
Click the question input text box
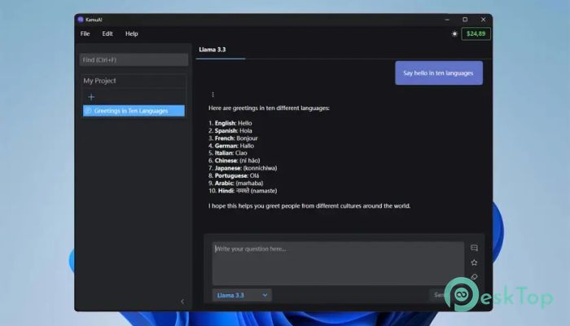338,263
